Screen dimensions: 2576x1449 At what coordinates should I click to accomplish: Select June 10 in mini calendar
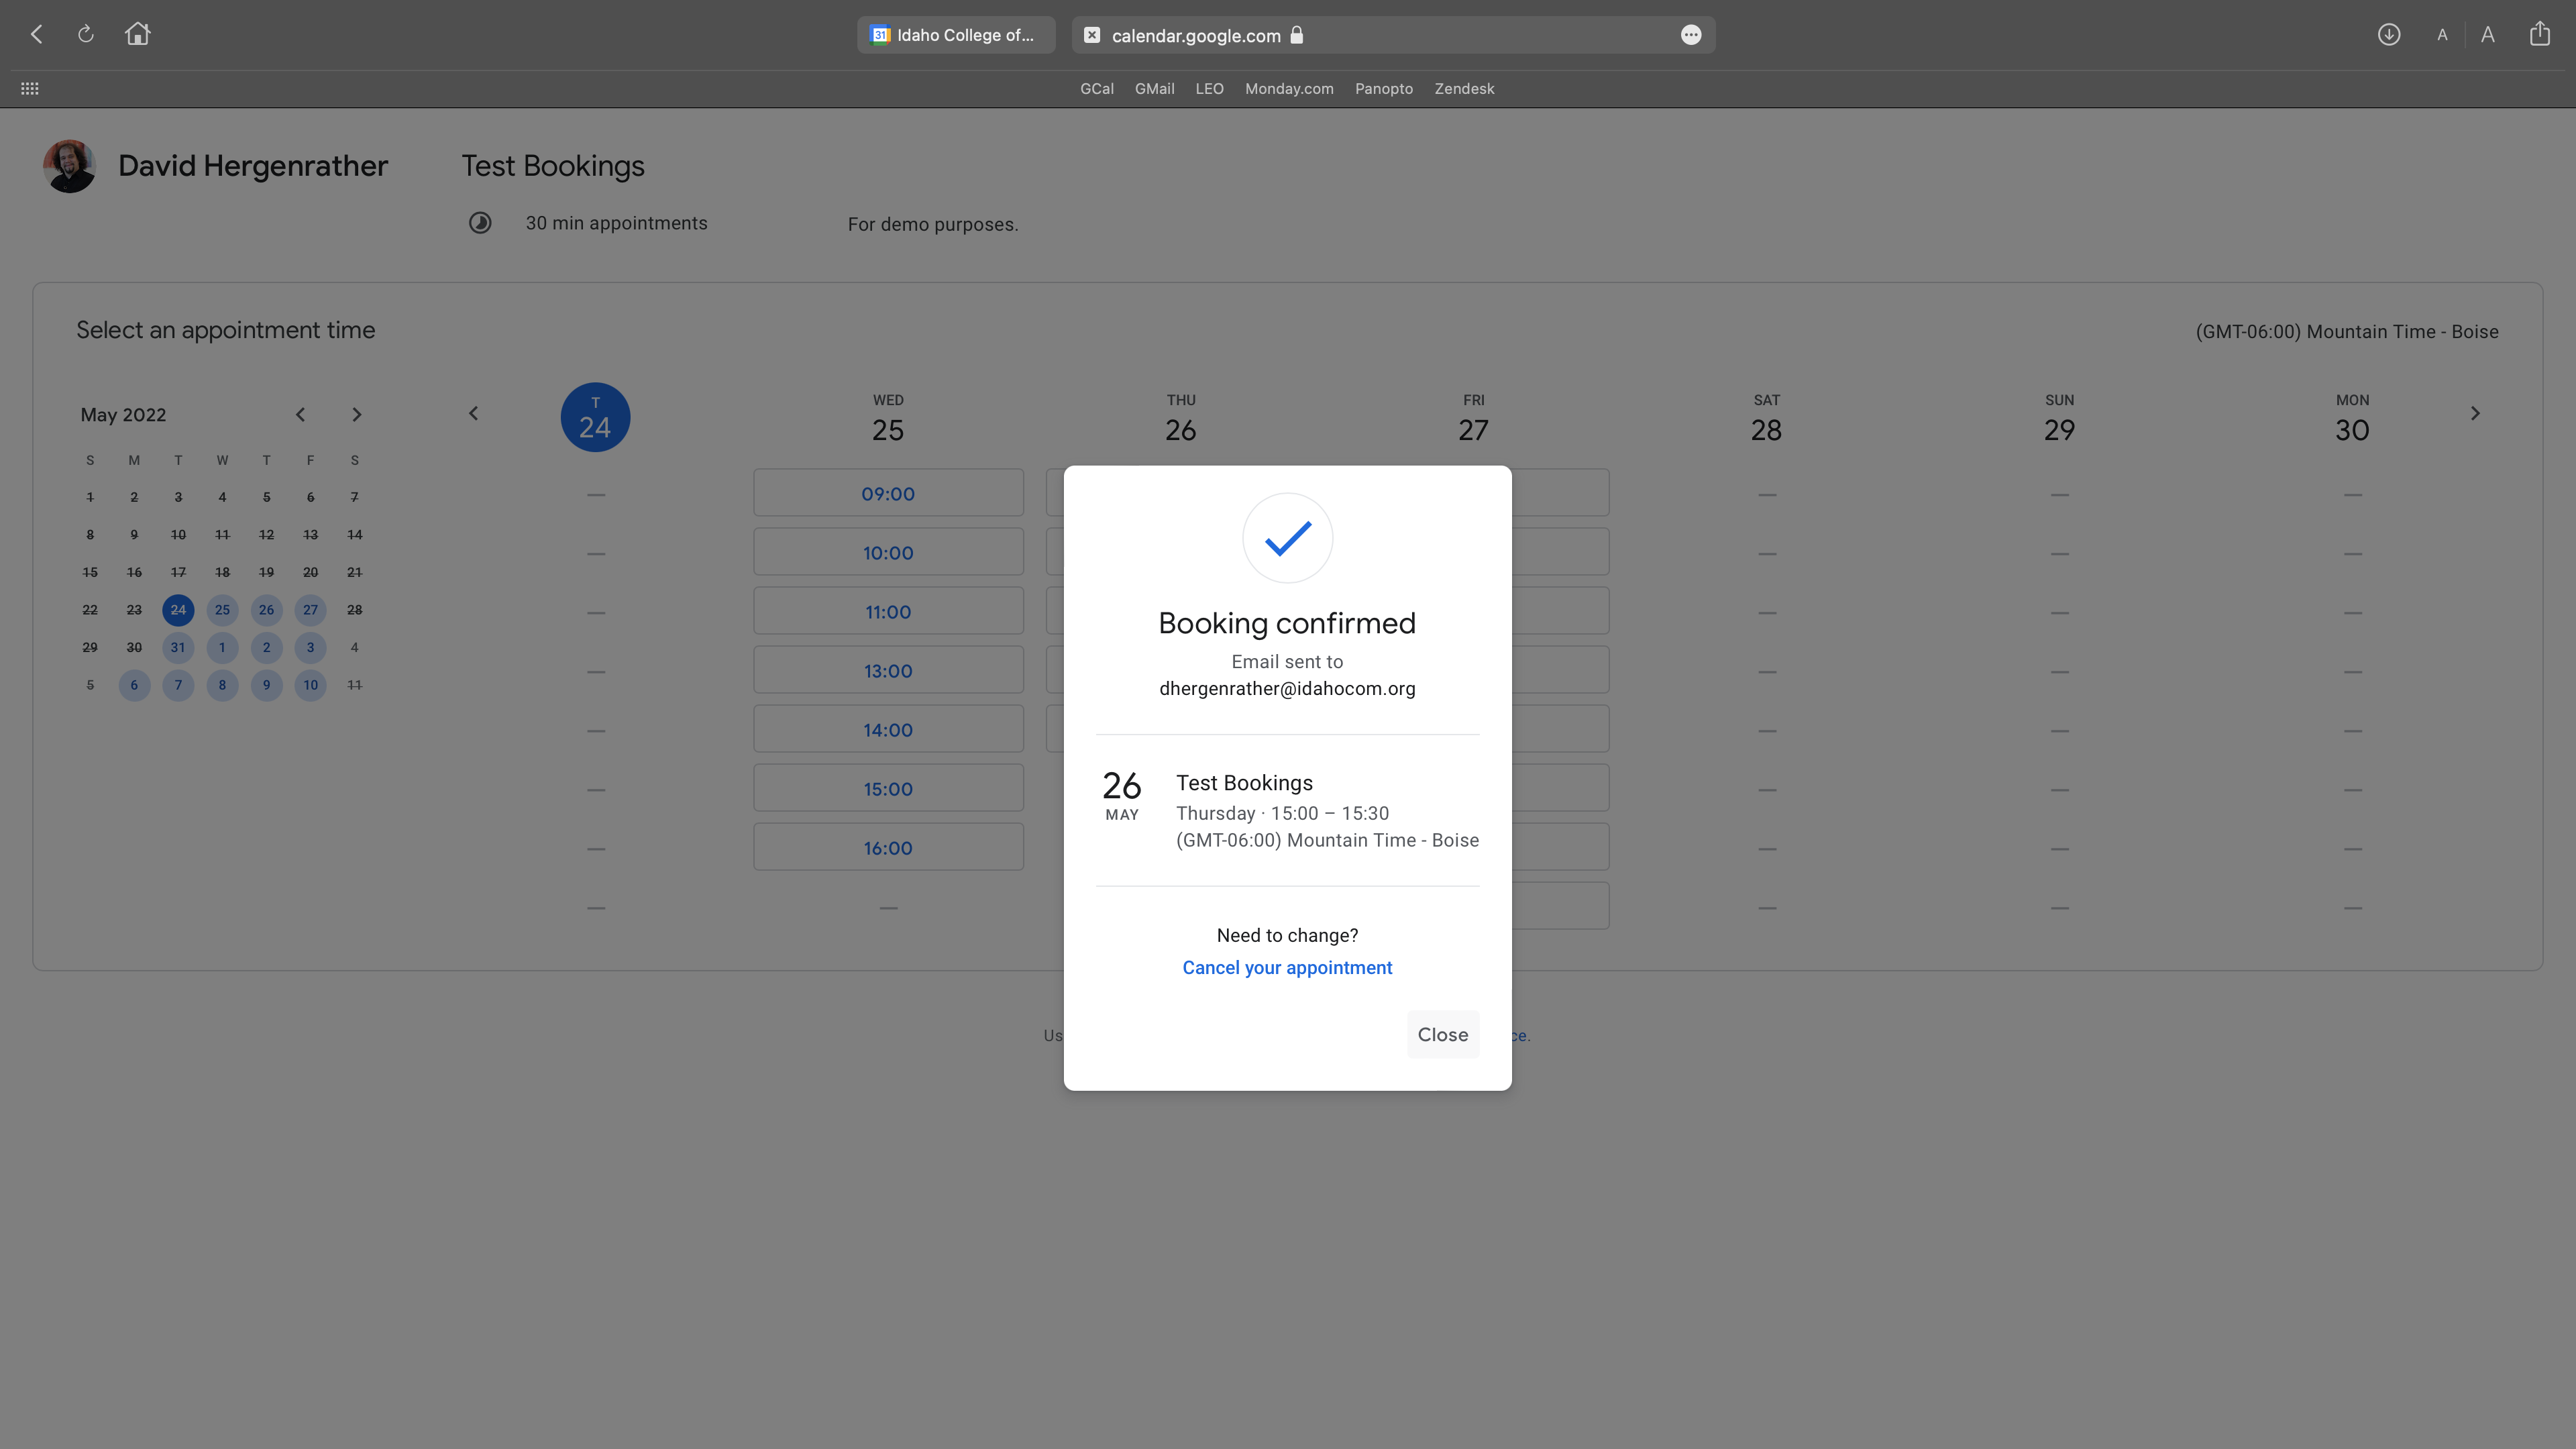point(310,685)
